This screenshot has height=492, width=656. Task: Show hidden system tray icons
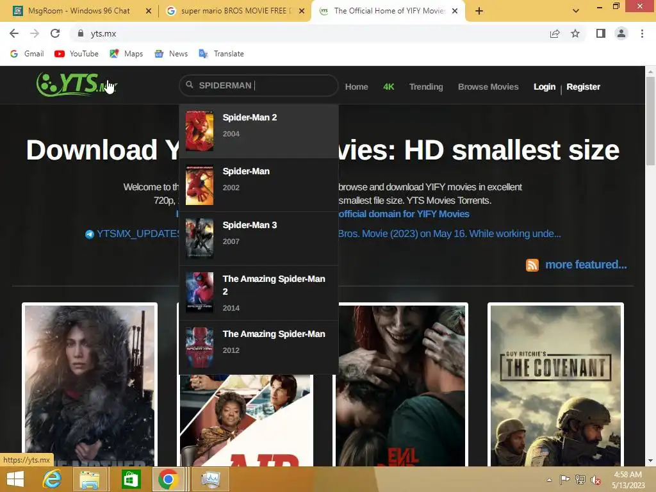[x=549, y=480]
